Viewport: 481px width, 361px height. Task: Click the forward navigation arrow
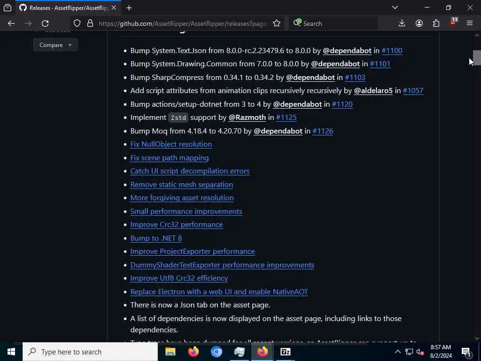pos(28,24)
